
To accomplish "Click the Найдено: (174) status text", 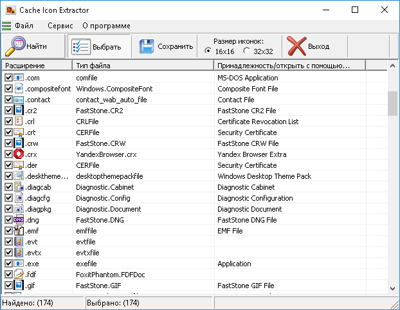I will [28, 303].
